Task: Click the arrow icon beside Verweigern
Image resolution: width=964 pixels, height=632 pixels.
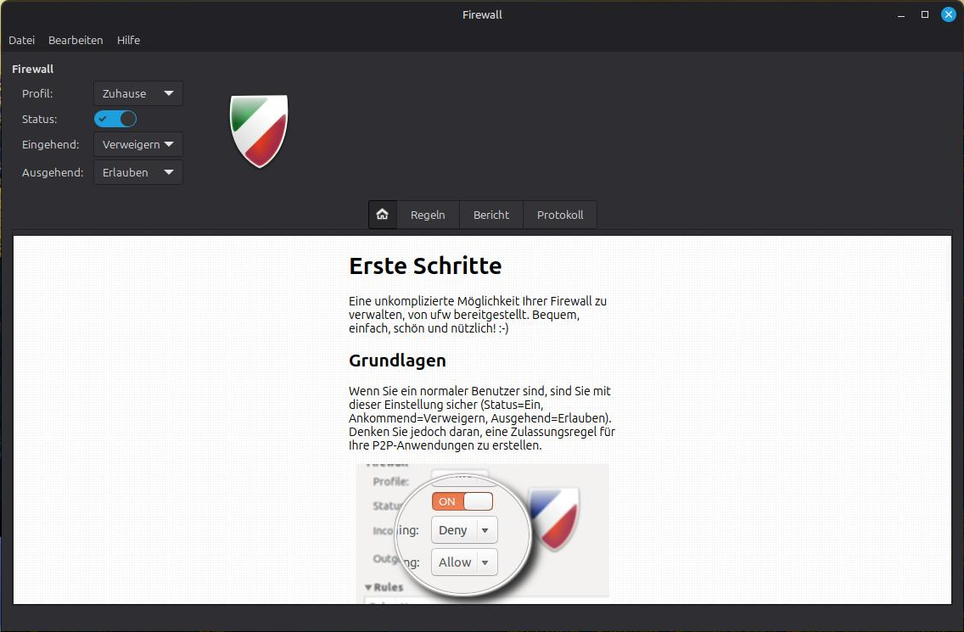Action: tap(169, 144)
